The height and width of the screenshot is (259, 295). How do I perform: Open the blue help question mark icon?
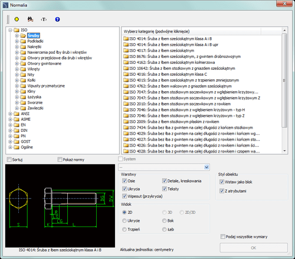coord(57,20)
